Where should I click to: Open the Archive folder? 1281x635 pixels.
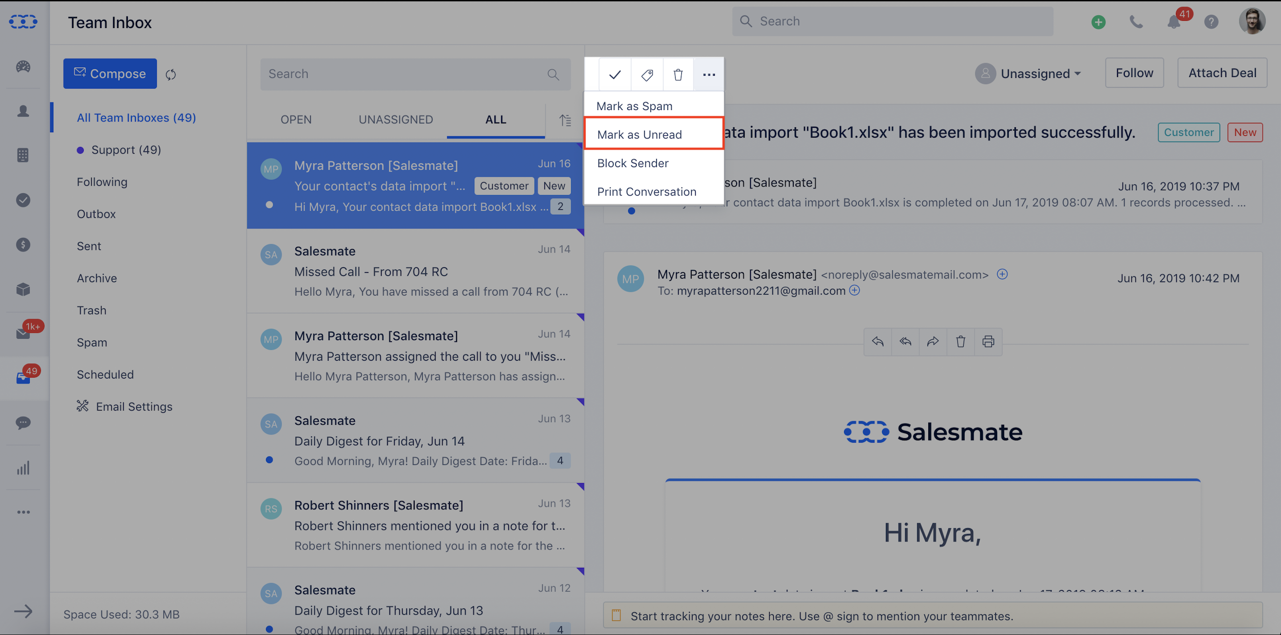(x=97, y=278)
